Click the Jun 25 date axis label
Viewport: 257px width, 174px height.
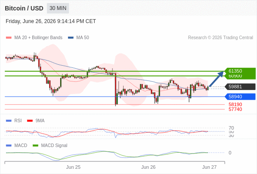(73, 167)
